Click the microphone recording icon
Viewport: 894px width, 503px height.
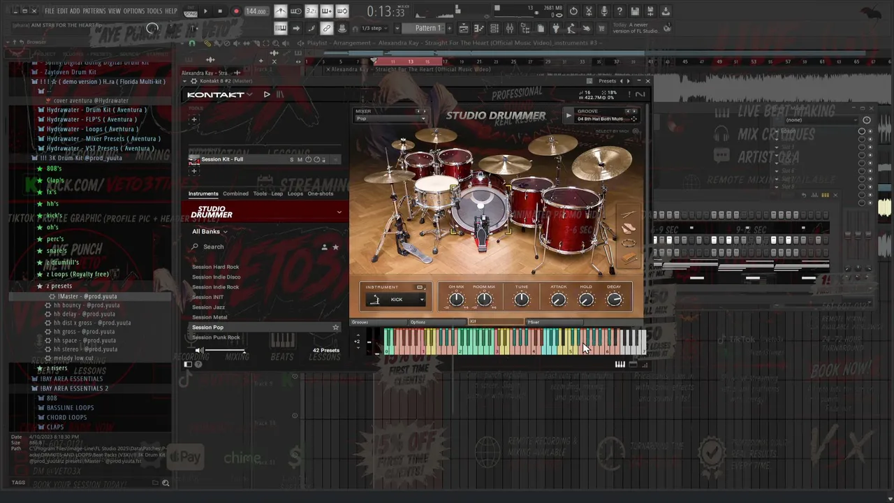click(x=604, y=11)
